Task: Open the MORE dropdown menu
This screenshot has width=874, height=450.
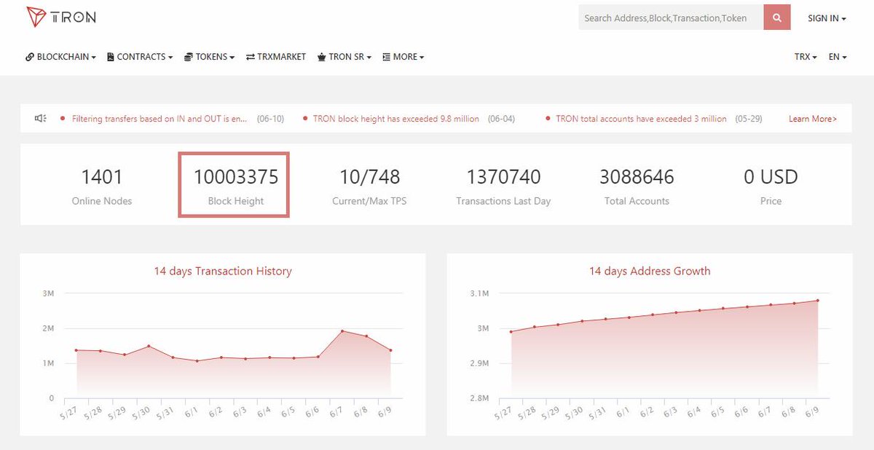Action: 403,57
